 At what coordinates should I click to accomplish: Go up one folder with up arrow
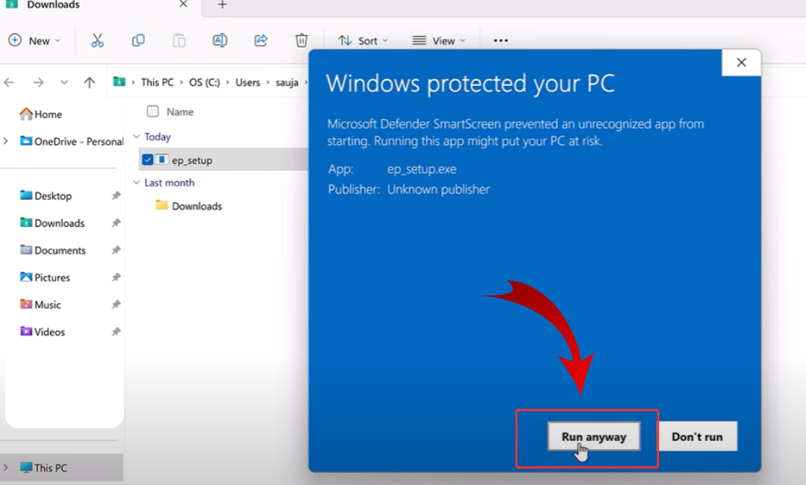tap(90, 83)
